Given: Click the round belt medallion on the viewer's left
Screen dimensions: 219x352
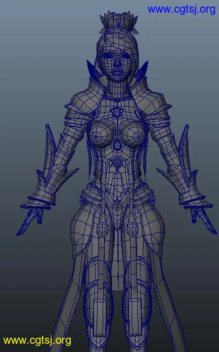Looking at the screenshot, I should pyautogui.click(x=102, y=230).
